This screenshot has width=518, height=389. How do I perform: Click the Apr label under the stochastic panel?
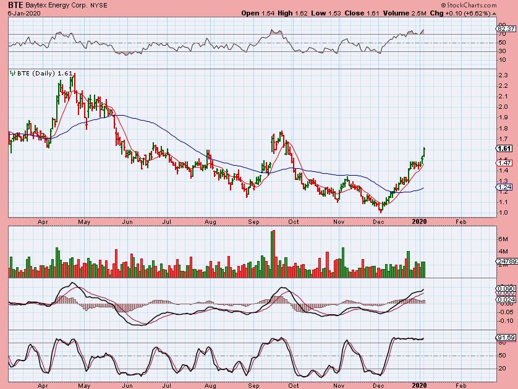coord(43,385)
